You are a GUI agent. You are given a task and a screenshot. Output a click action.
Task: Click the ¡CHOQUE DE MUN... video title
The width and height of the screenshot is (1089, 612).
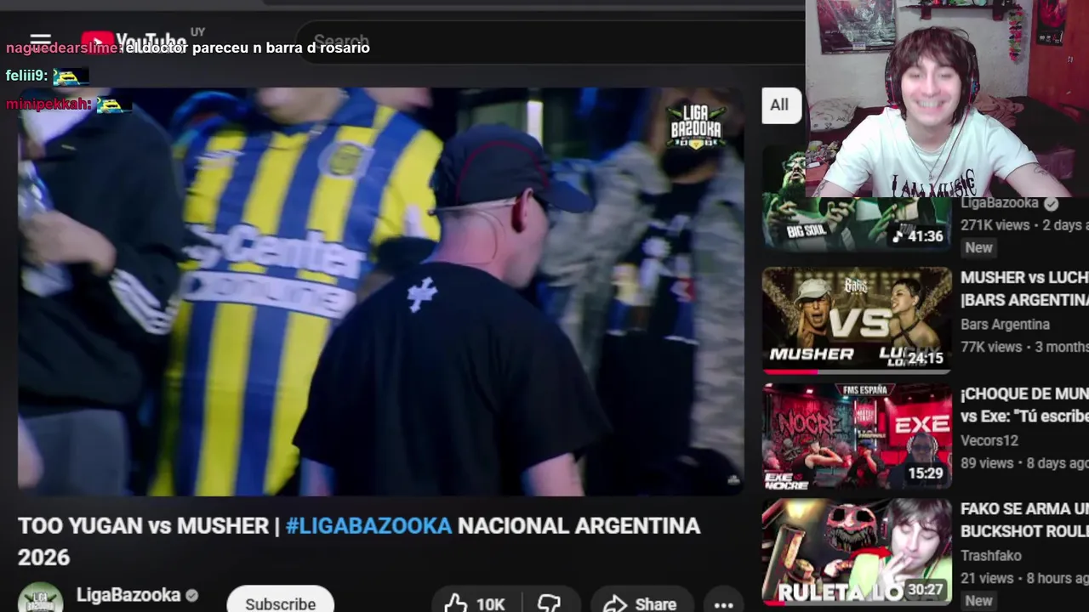(x=1024, y=405)
